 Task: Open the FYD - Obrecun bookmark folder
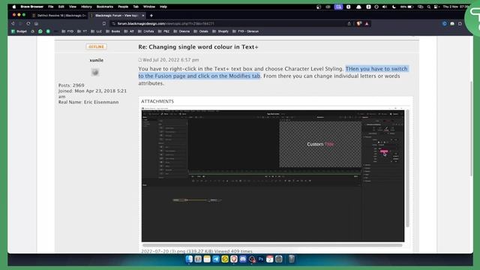(x=245, y=31)
